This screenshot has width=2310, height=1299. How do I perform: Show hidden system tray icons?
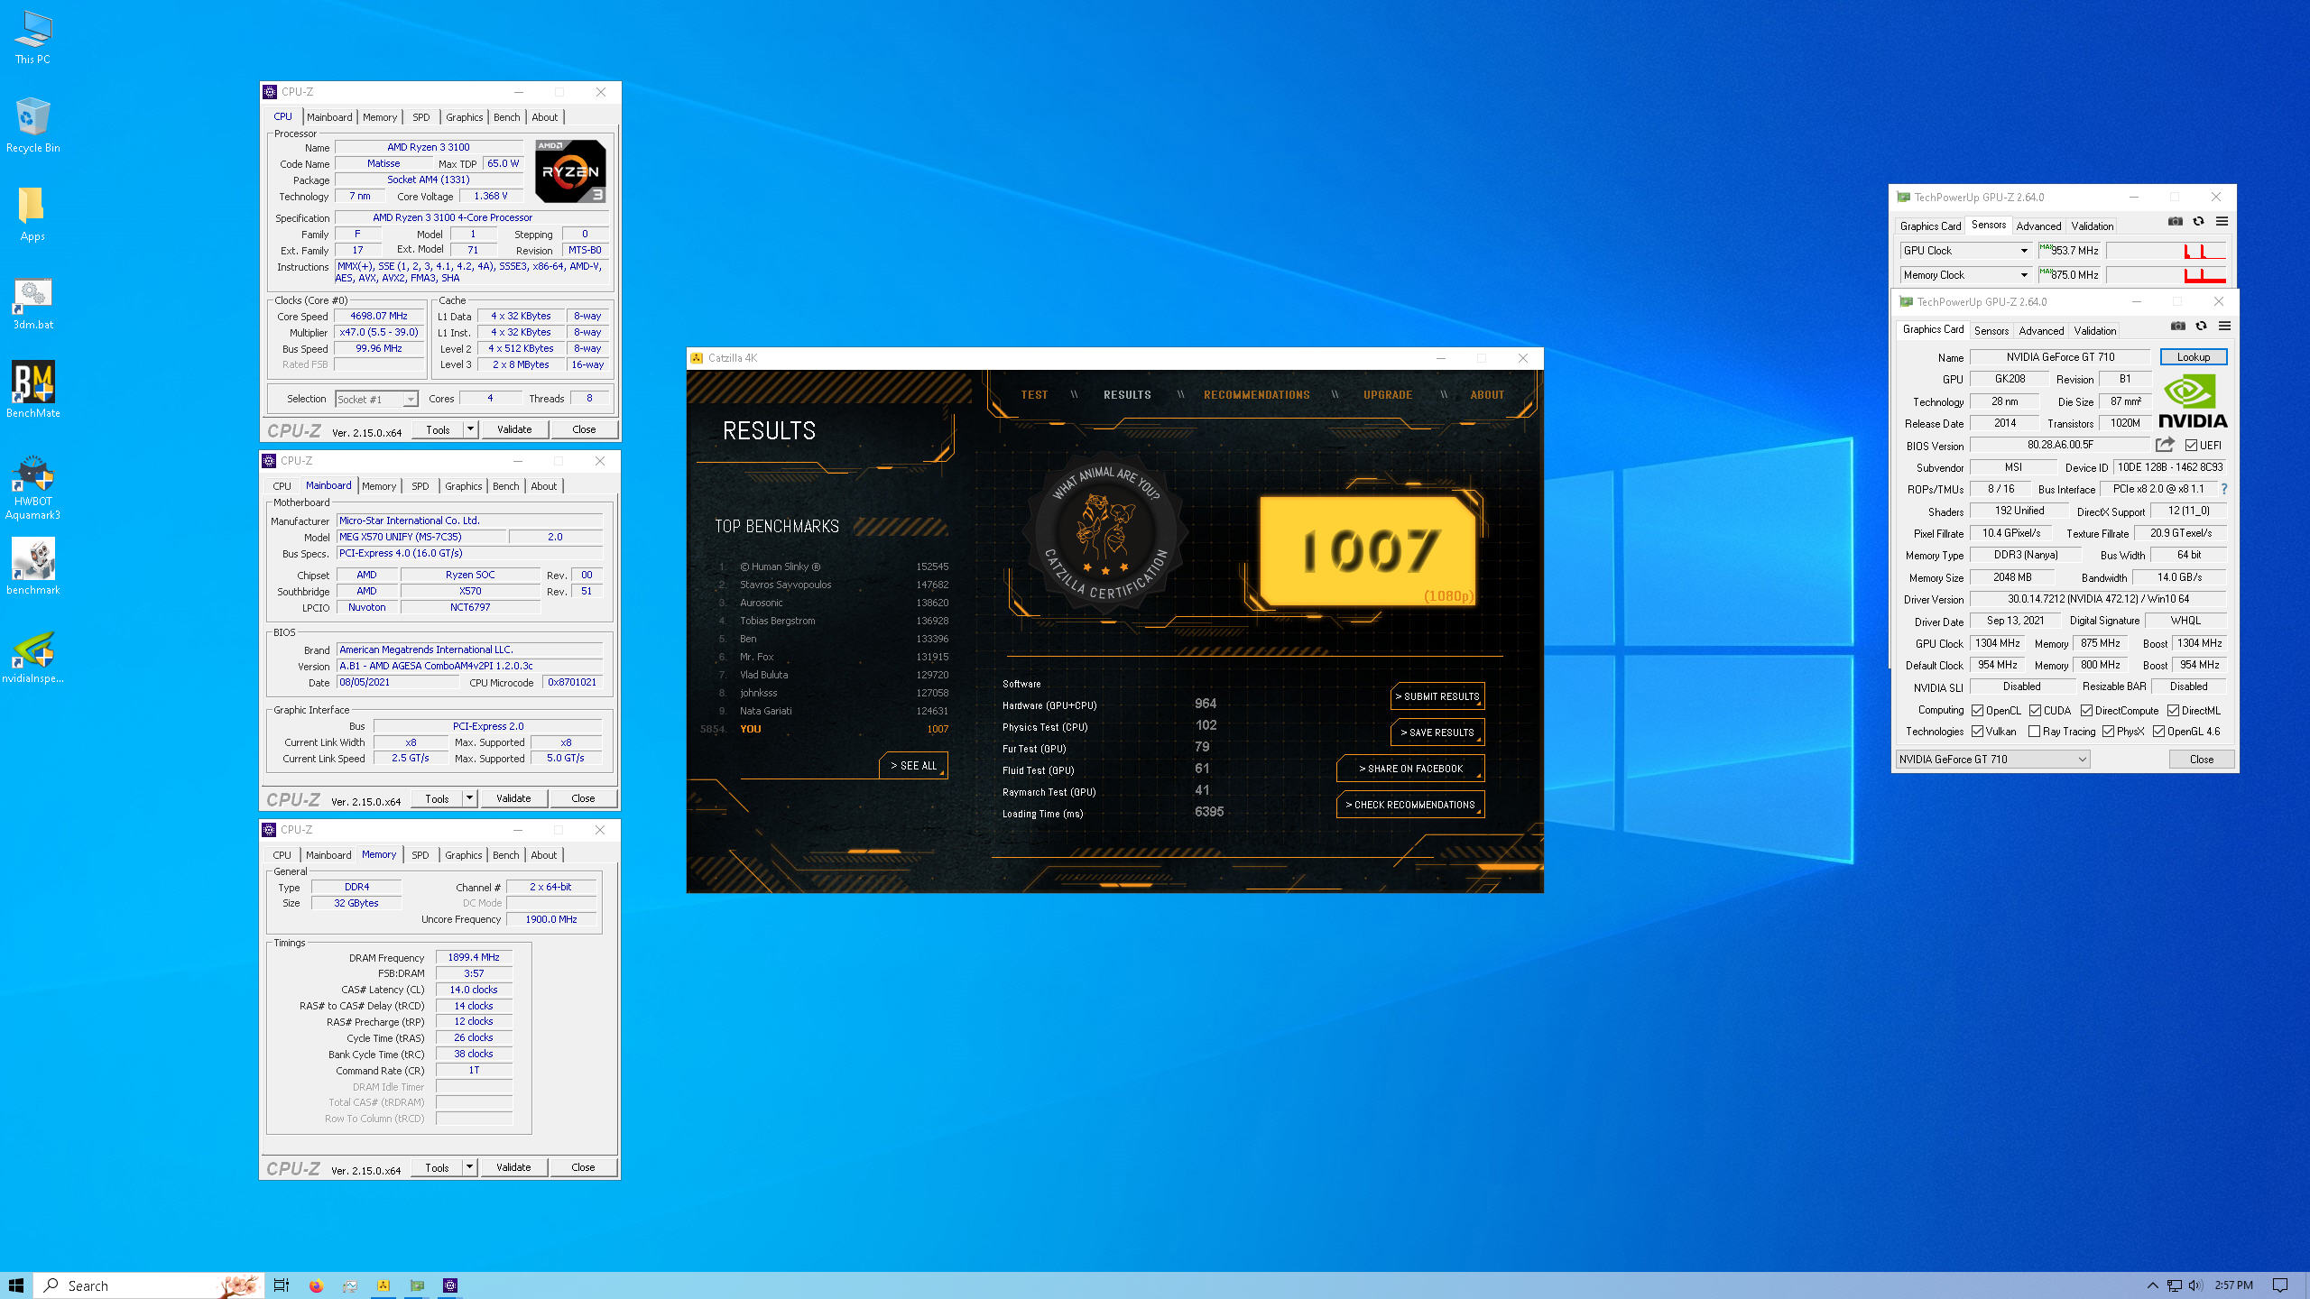2152,1285
